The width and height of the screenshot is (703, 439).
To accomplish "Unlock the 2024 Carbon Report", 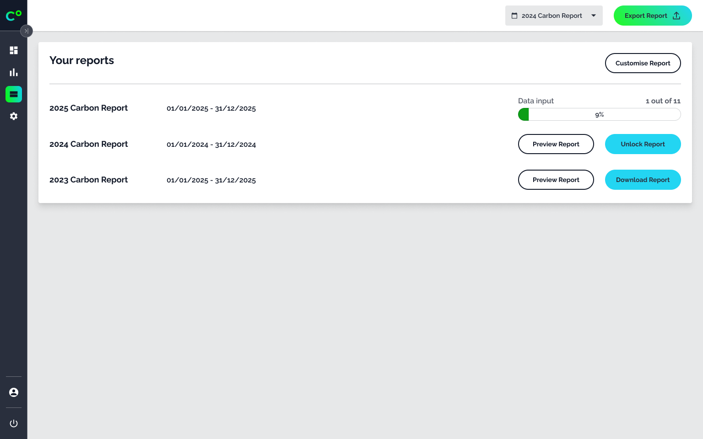I will click(643, 144).
